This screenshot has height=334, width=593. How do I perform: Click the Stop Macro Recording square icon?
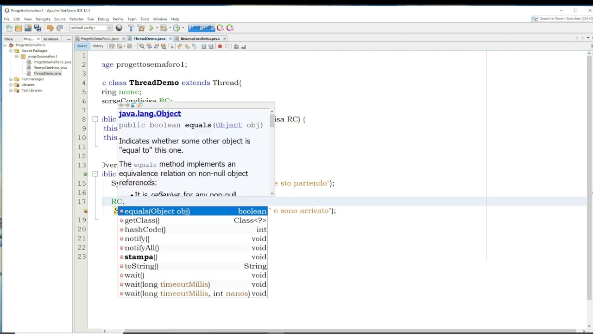point(227,46)
